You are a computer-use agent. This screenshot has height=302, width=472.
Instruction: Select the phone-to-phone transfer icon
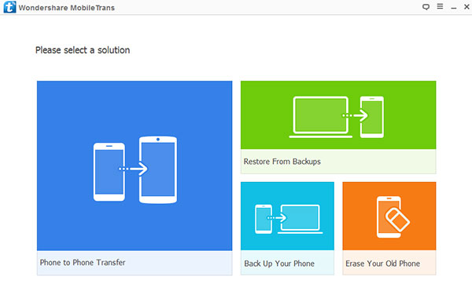(135, 170)
